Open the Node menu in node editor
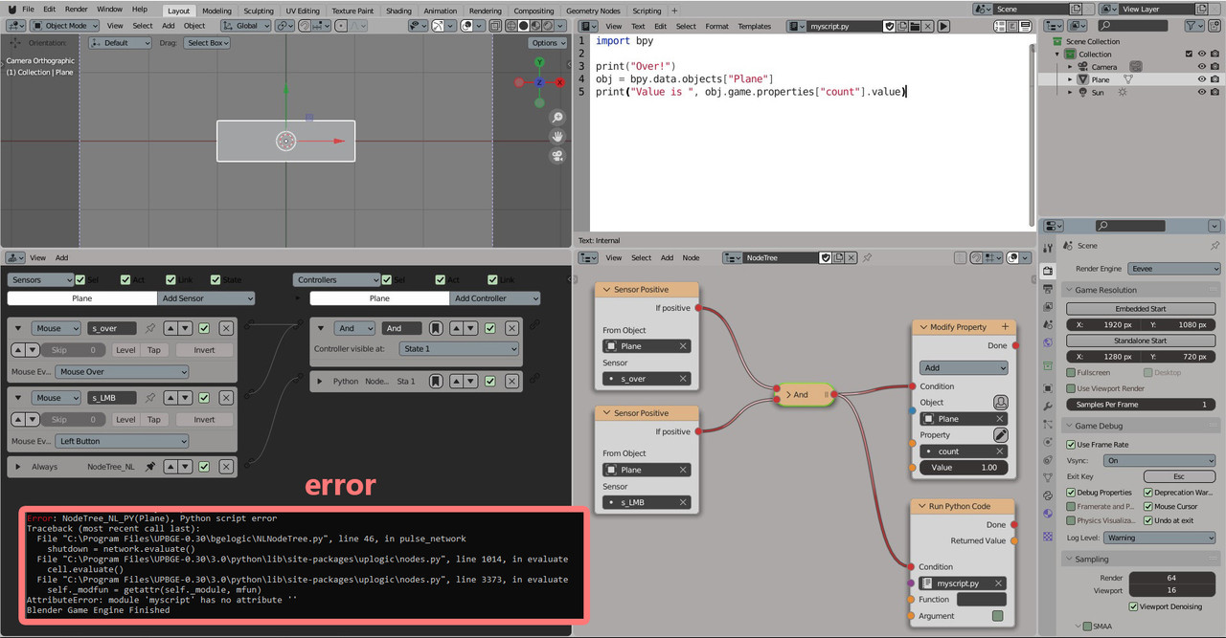The width and height of the screenshot is (1226, 638). pyautogui.click(x=691, y=257)
